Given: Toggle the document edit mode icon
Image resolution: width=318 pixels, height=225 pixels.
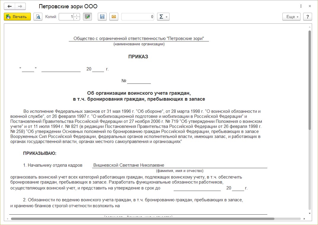Looking at the screenshot, I should [x=87, y=17].
